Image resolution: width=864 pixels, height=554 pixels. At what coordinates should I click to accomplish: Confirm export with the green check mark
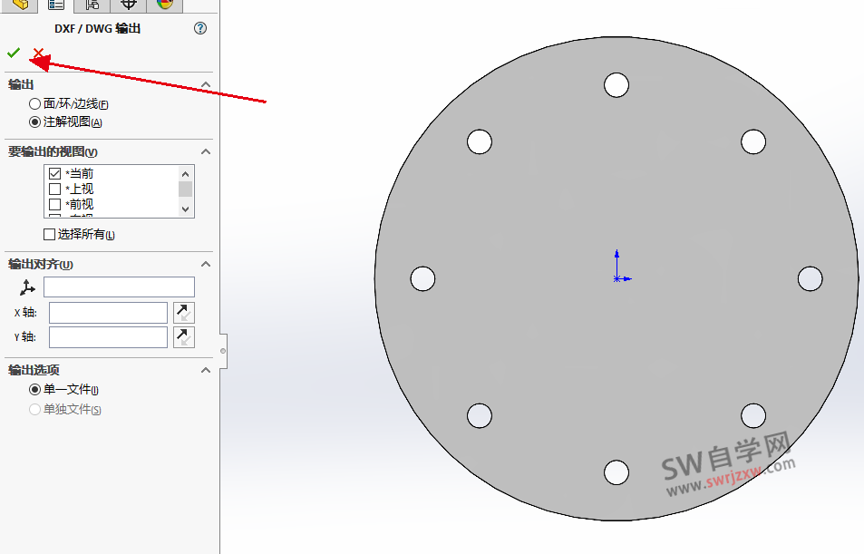click(13, 53)
